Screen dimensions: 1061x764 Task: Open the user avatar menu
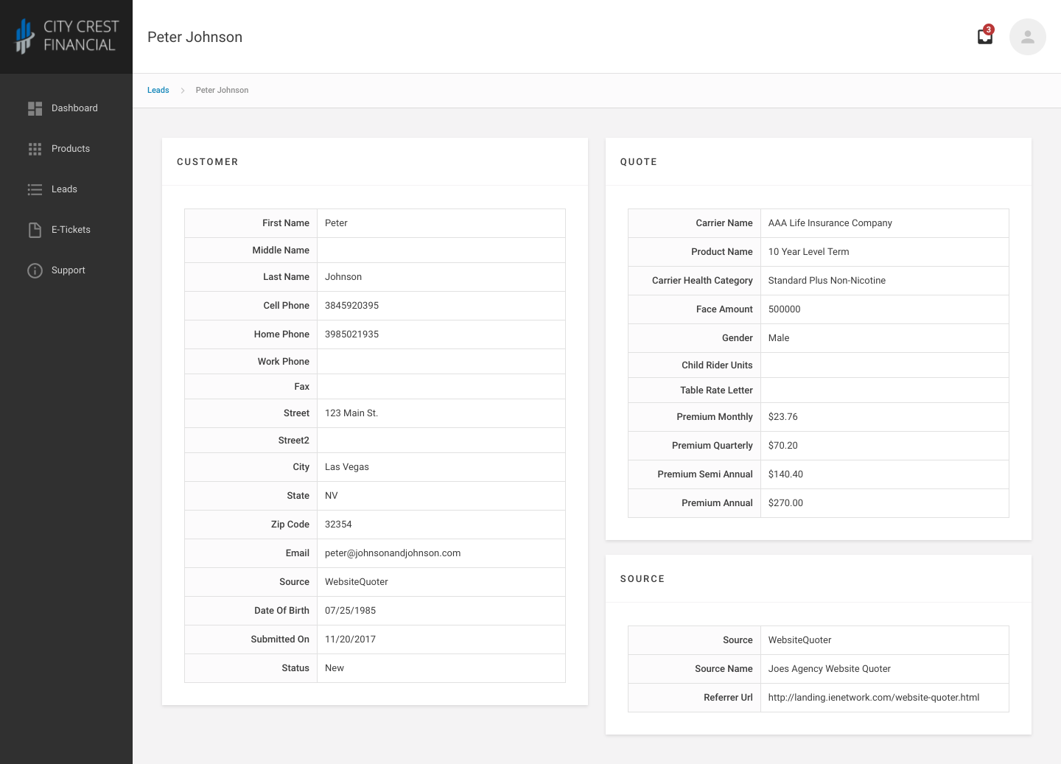click(1028, 37)
